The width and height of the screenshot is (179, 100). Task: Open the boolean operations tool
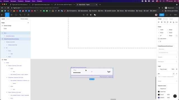[x=95, y=15]
